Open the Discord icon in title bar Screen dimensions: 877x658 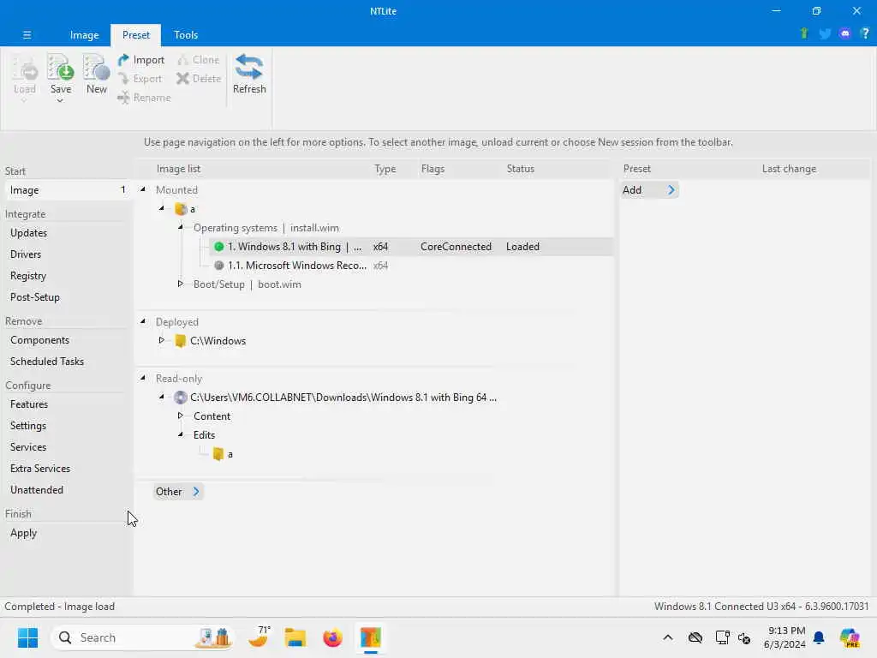(845, 33)
